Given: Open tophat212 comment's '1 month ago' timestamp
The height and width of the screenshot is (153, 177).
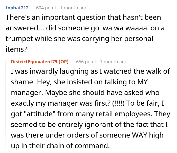Looking at the screenshot, I should [x=74, y=8].
